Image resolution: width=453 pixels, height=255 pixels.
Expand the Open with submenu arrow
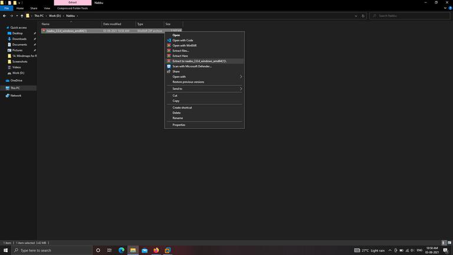click(x=241, y=77)
